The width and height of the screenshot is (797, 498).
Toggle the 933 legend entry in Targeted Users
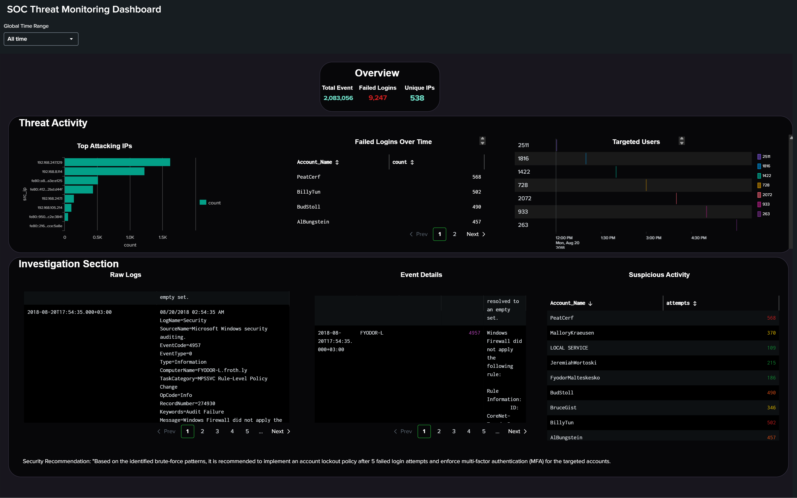[763, 204]
